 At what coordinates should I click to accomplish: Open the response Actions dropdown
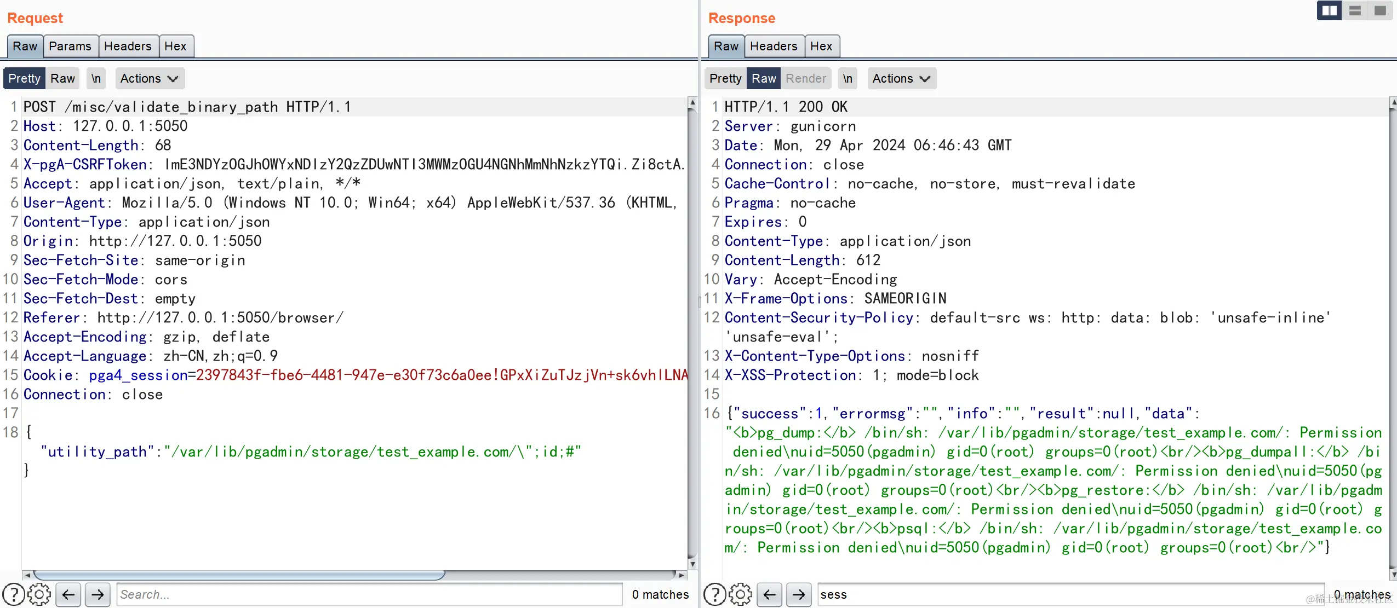(901, 78)
